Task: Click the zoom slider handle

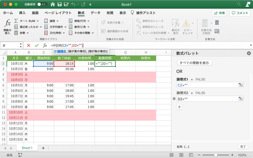Action: (215, 155)
